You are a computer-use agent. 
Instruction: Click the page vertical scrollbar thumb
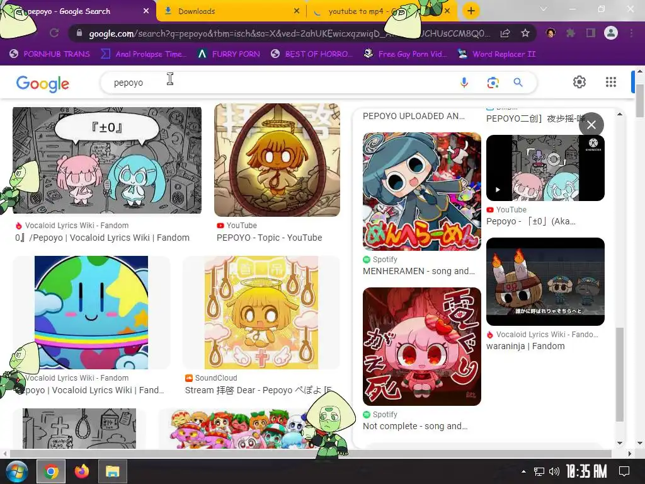640,101
